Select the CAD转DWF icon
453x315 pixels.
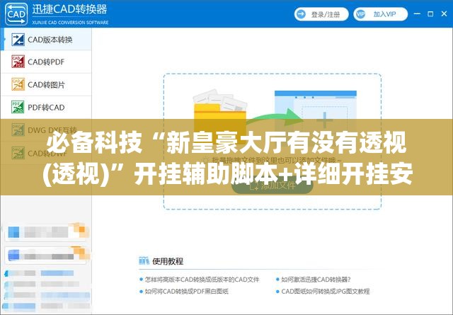pos(18,153)
